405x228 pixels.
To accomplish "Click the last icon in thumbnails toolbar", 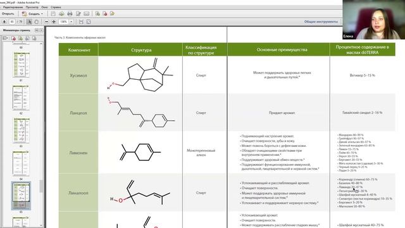I will coord(34,38).
